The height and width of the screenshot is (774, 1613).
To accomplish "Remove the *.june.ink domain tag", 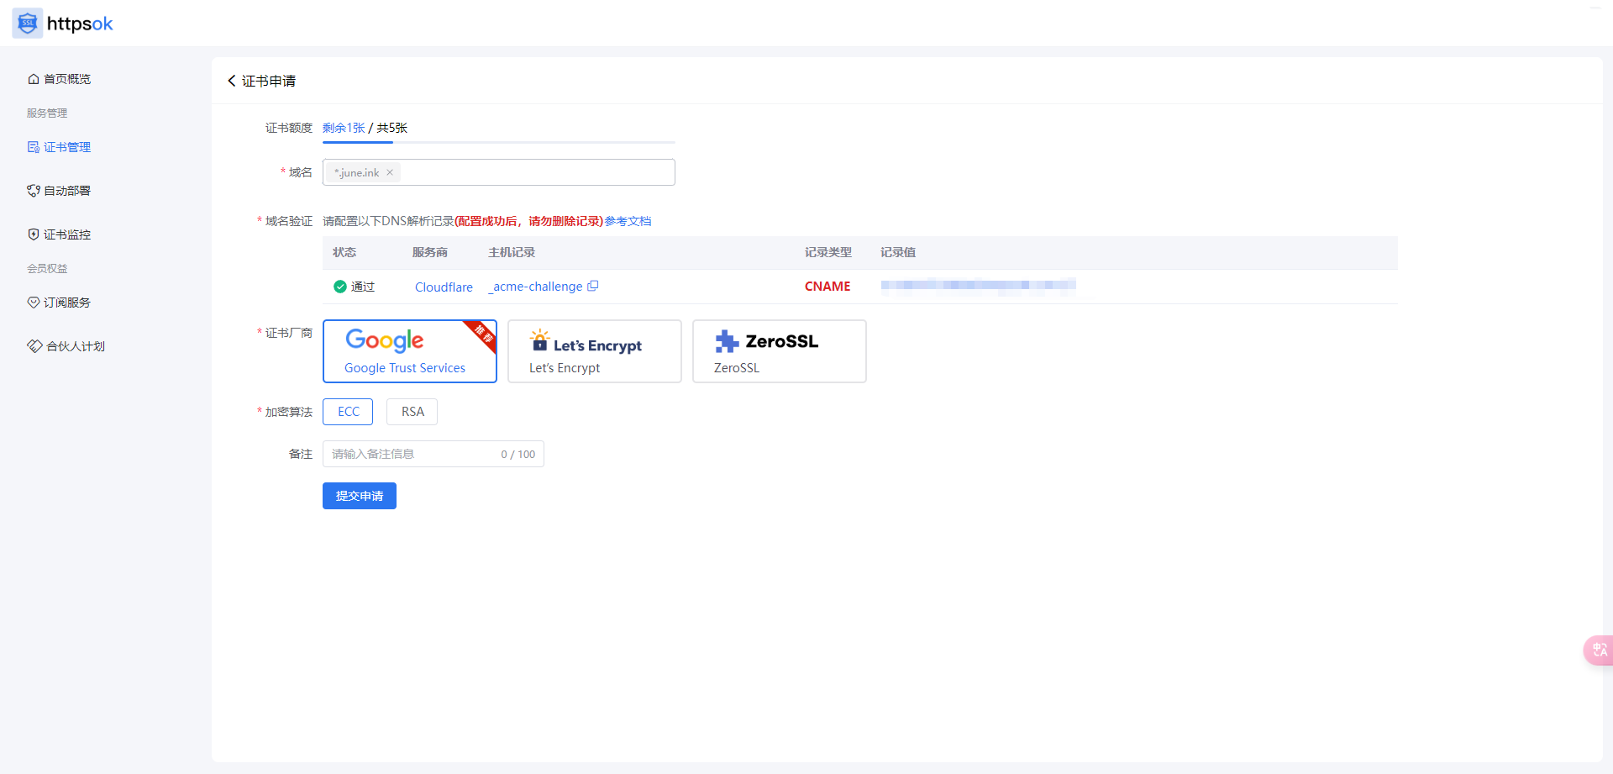I will tap(390, 172).
